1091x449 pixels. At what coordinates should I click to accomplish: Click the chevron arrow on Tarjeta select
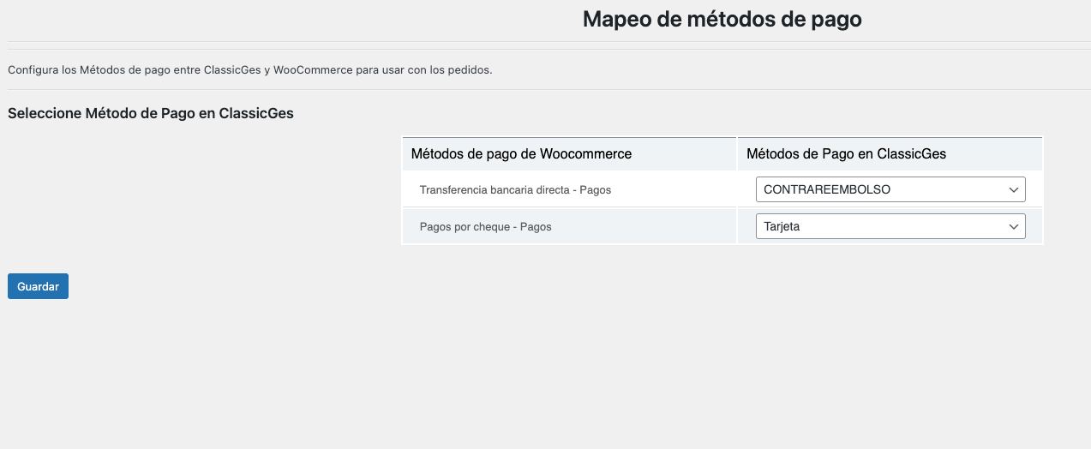tap(1014, 226)
